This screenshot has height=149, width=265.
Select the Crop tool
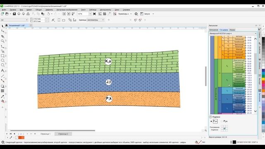coord(2,36)
